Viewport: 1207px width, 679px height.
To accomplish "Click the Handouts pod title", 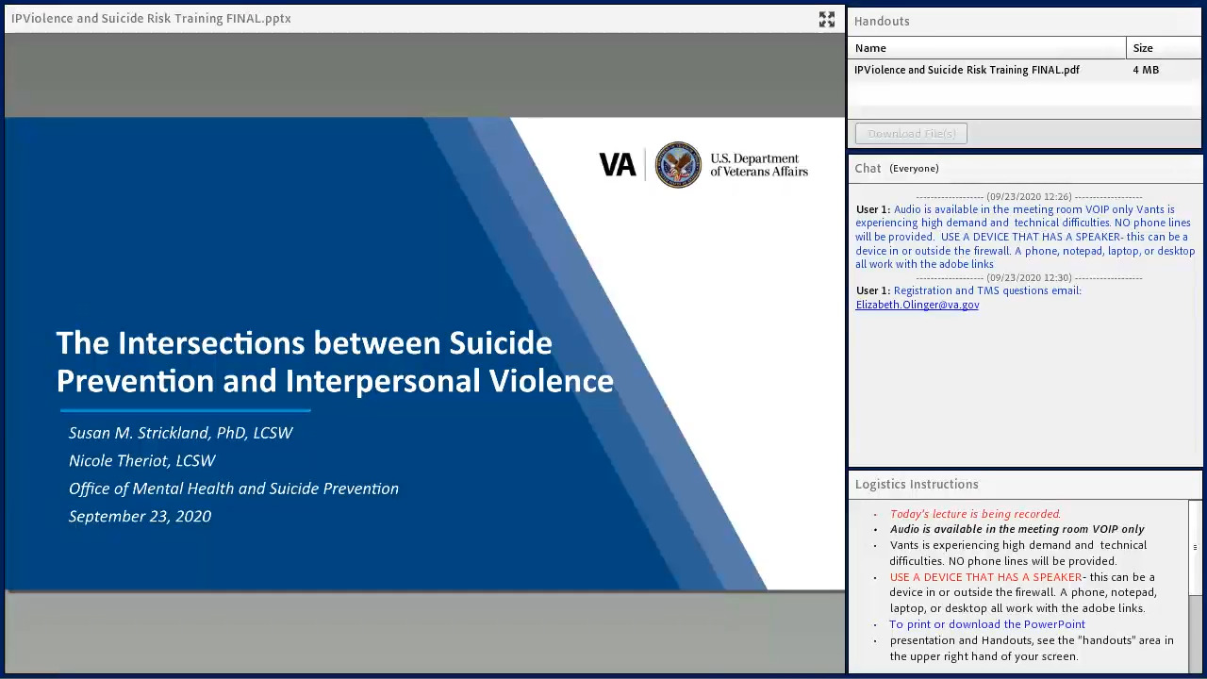I will (x=882, y=21).
